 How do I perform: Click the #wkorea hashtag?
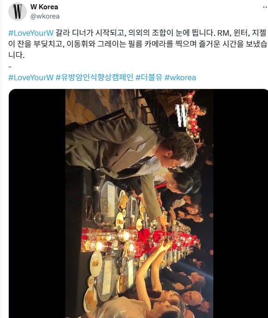pos(180,77)
